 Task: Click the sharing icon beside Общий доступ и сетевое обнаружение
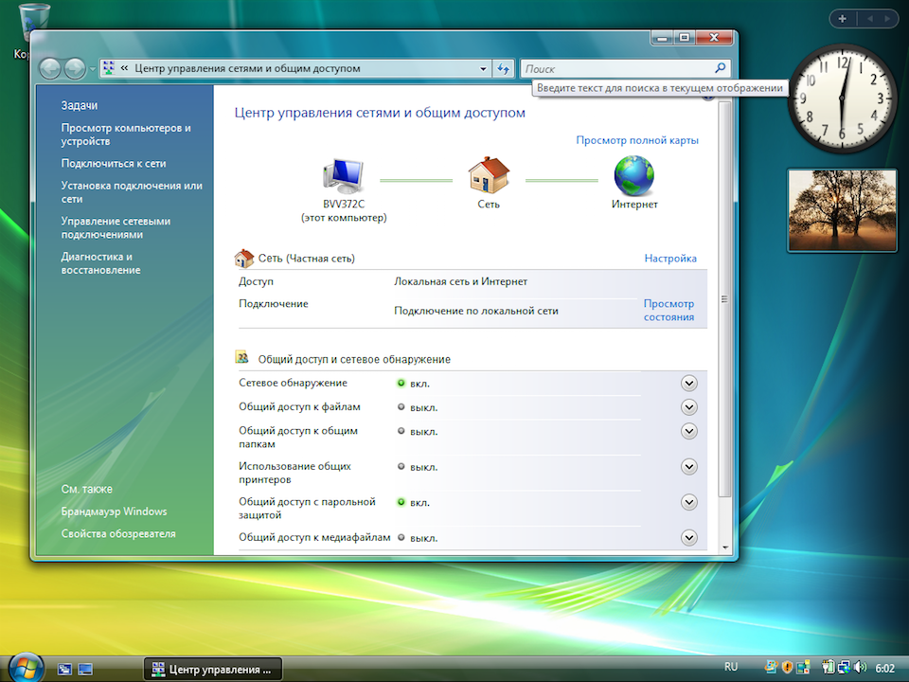(242, 357)
